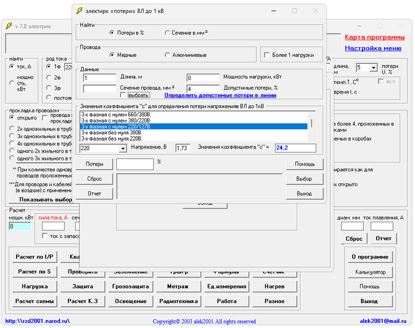The height and width of the screenshot is (328, 415).
Task: Open the Нагрузка section
Action: pos(35,286)
